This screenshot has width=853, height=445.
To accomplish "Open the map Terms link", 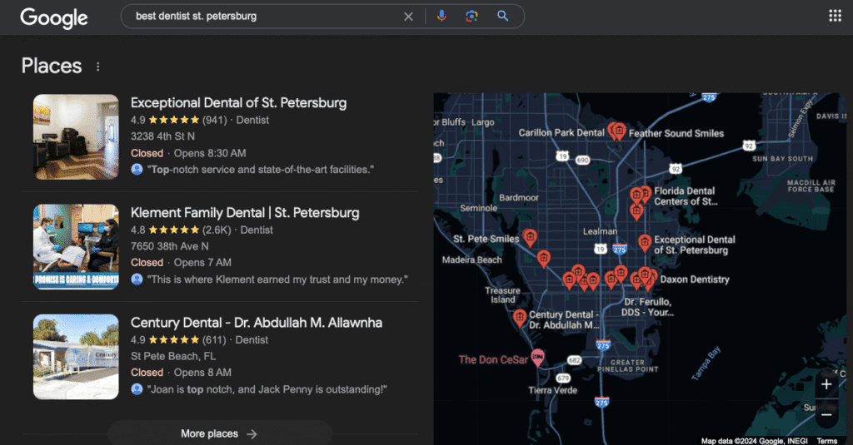I will tap(826, 441).
